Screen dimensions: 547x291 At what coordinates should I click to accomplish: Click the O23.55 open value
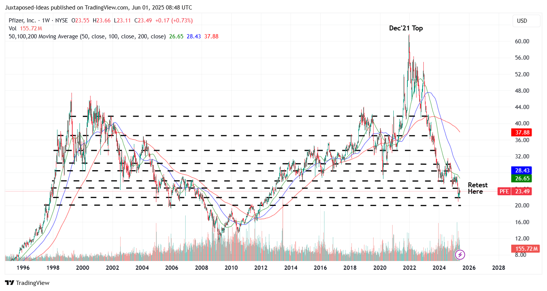(x=81, y=21)
